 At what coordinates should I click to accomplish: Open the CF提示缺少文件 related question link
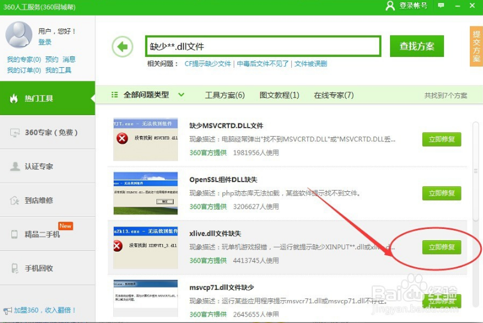point(207,64)
